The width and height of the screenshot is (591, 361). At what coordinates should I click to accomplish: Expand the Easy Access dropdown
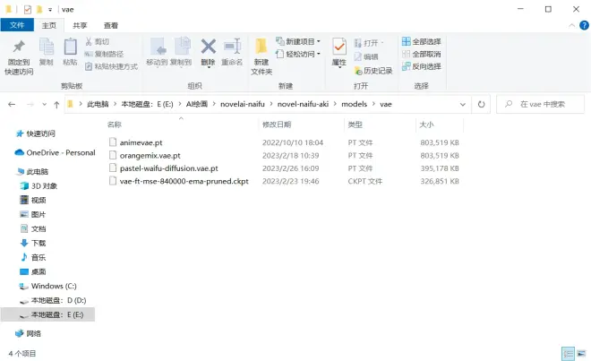pyautogui.click(x=300, y=54)
